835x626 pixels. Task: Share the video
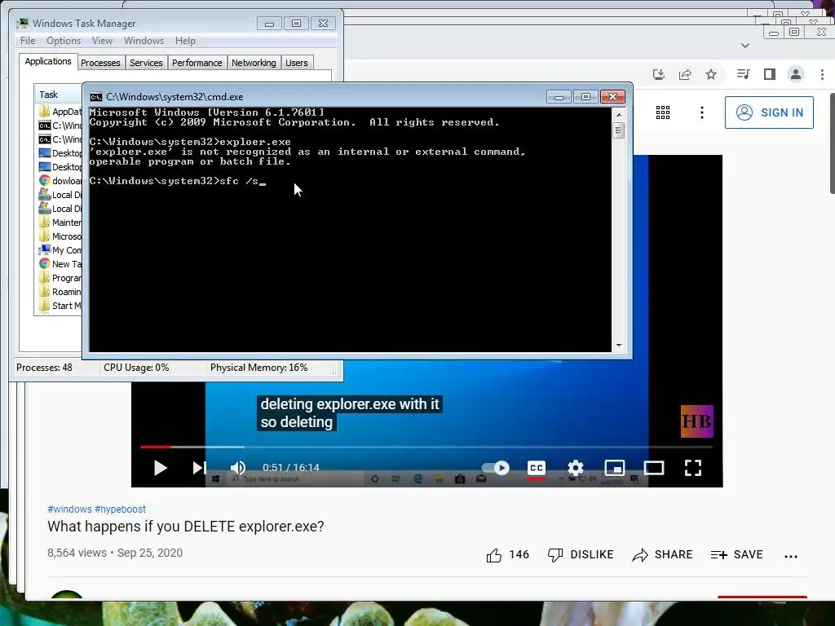[662, 554]
